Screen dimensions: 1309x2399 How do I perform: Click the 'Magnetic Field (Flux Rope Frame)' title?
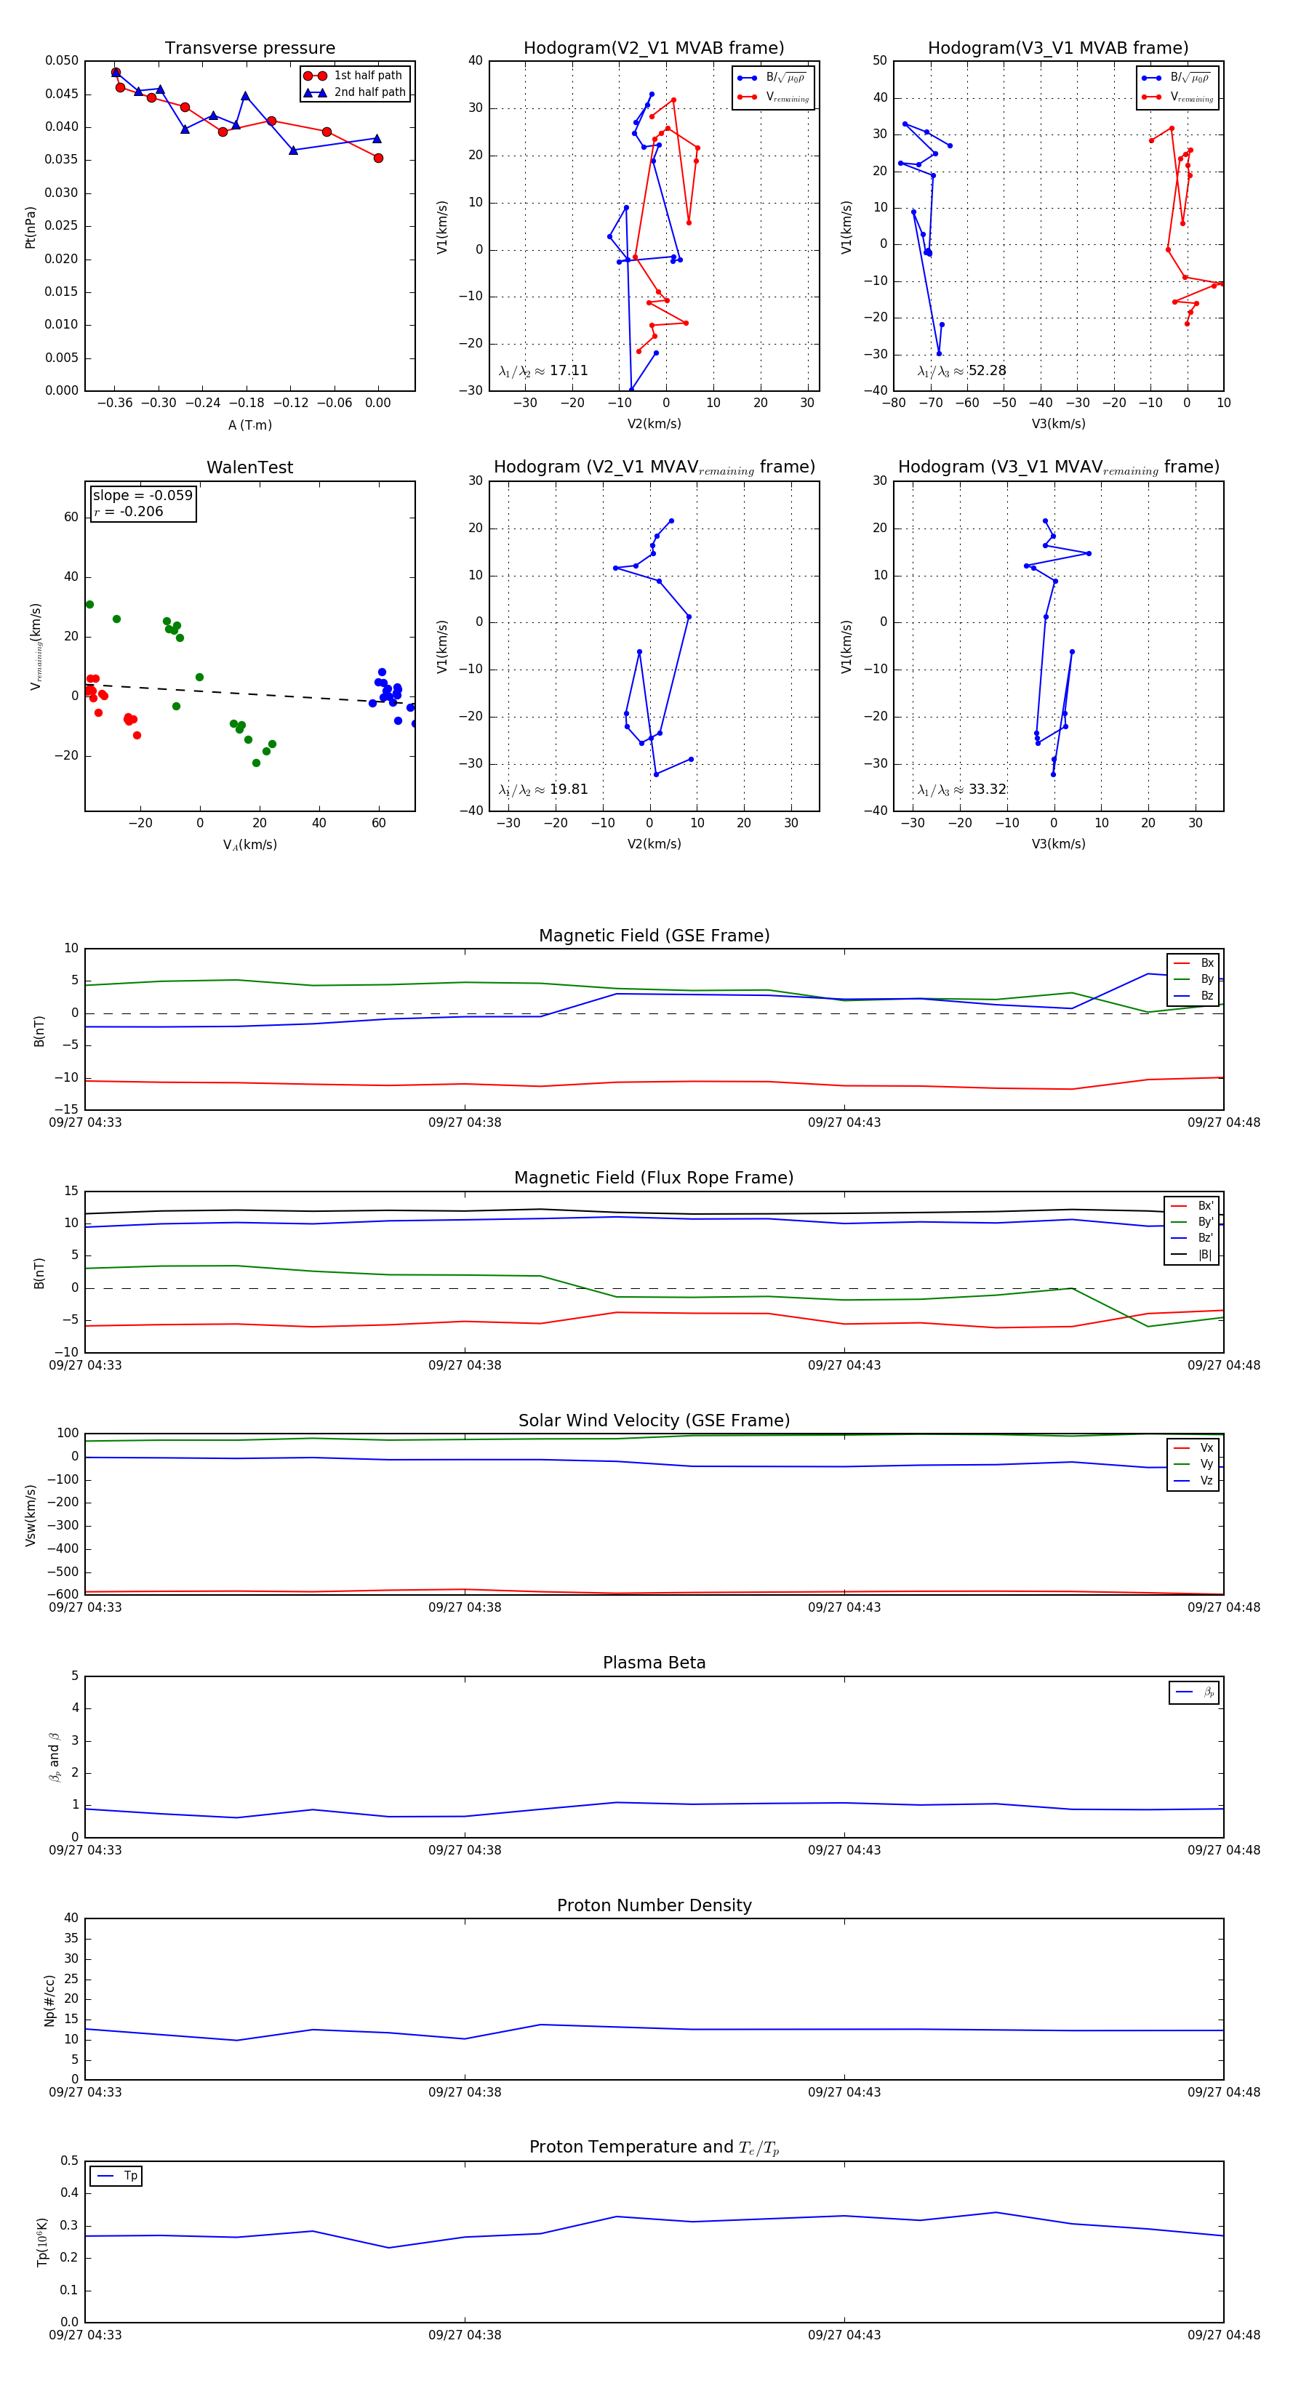click(x=654, y=1178)
